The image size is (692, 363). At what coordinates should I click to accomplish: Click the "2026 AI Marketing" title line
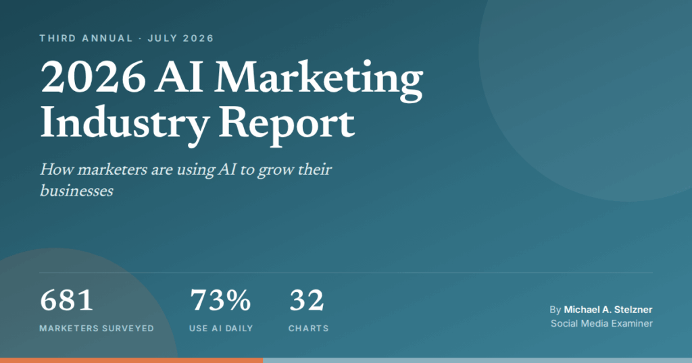(x=232, y=78)
